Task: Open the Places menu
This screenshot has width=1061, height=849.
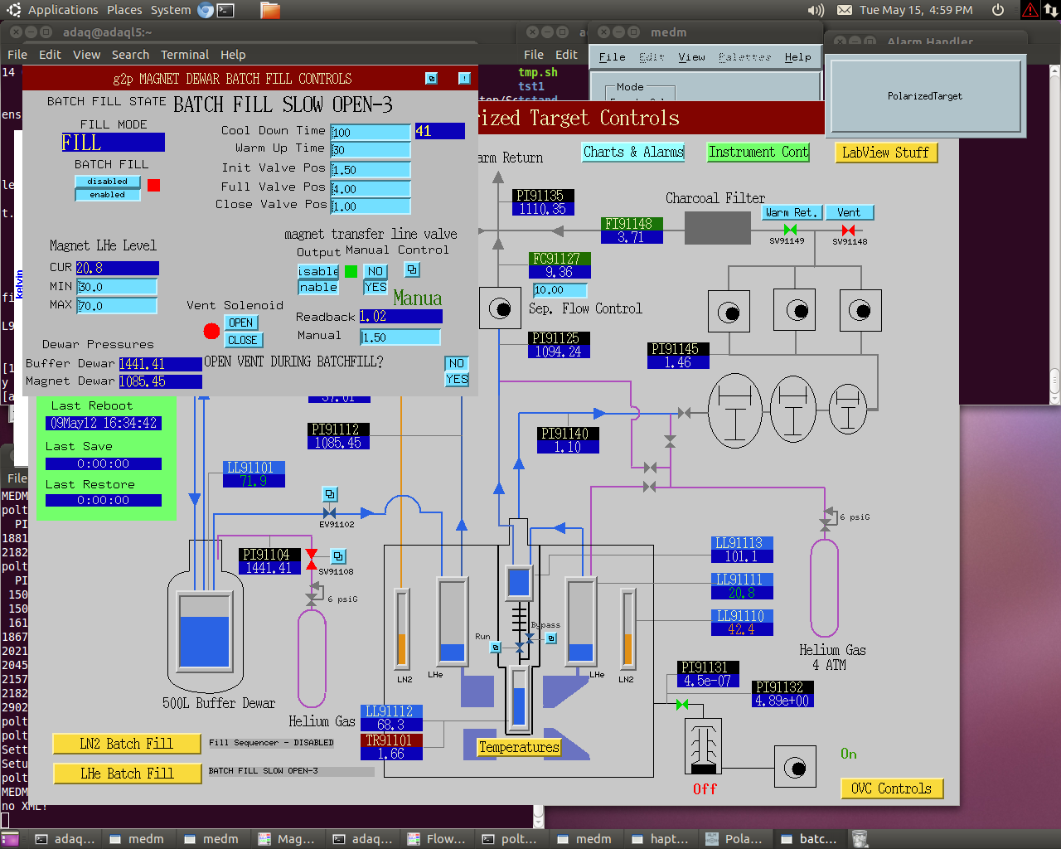Action: tap(124, 10)
